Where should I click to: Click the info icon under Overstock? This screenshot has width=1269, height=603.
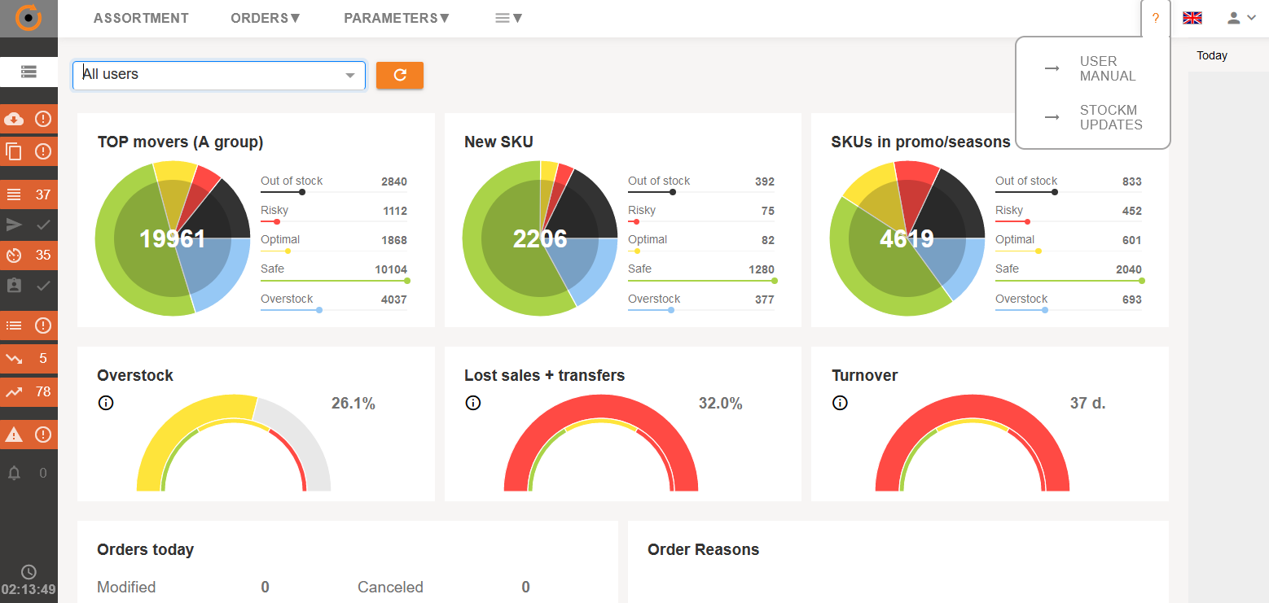106,403
